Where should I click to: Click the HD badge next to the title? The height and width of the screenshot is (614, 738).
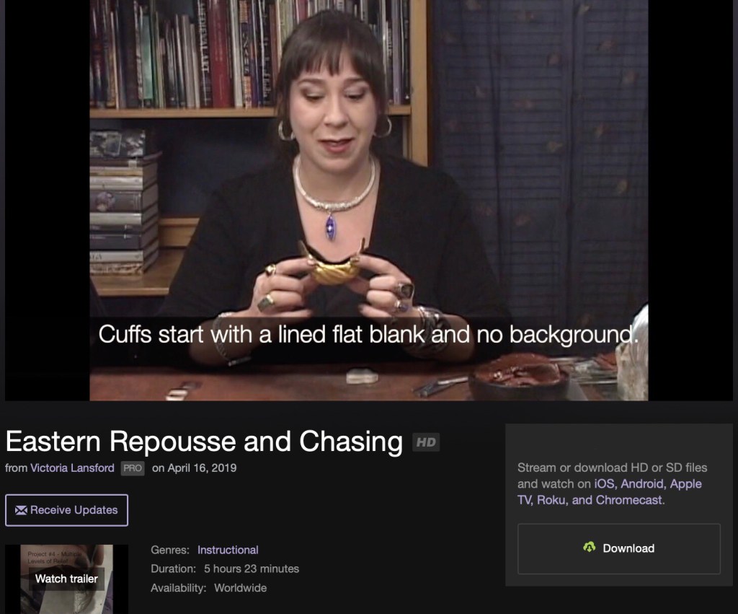[x=426, y=442]
